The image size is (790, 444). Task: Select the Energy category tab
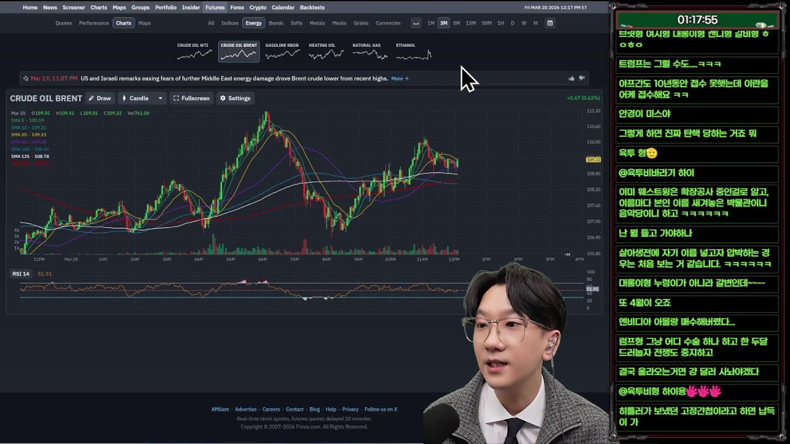pyautogui.click(x=254, y=23)
